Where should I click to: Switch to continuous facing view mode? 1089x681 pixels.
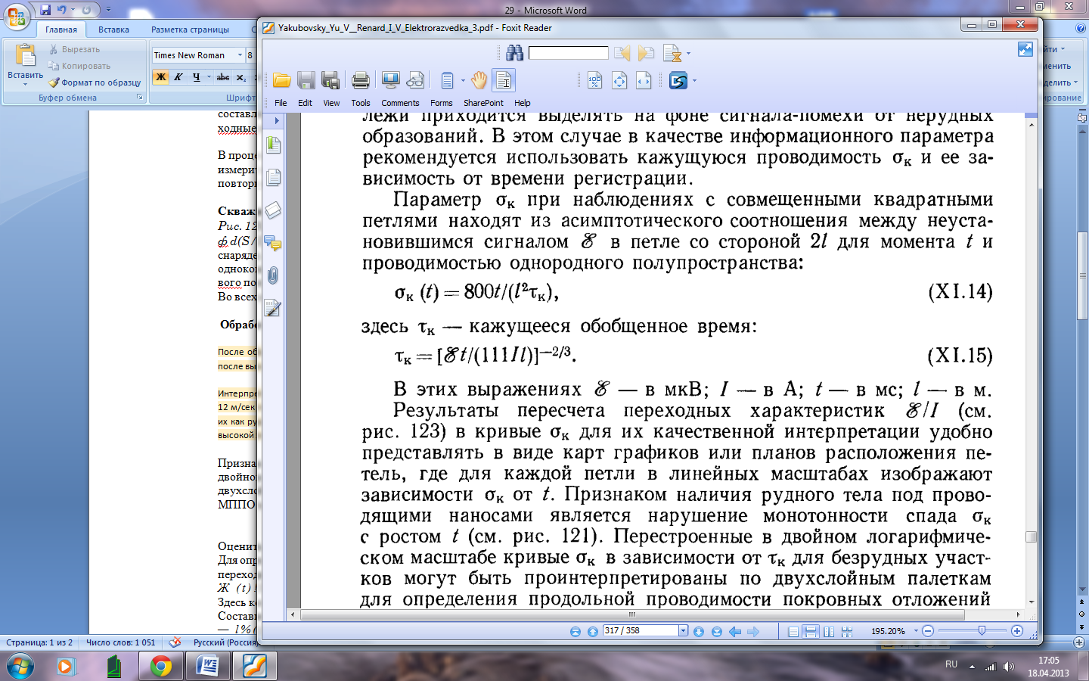tap(847, 632)
